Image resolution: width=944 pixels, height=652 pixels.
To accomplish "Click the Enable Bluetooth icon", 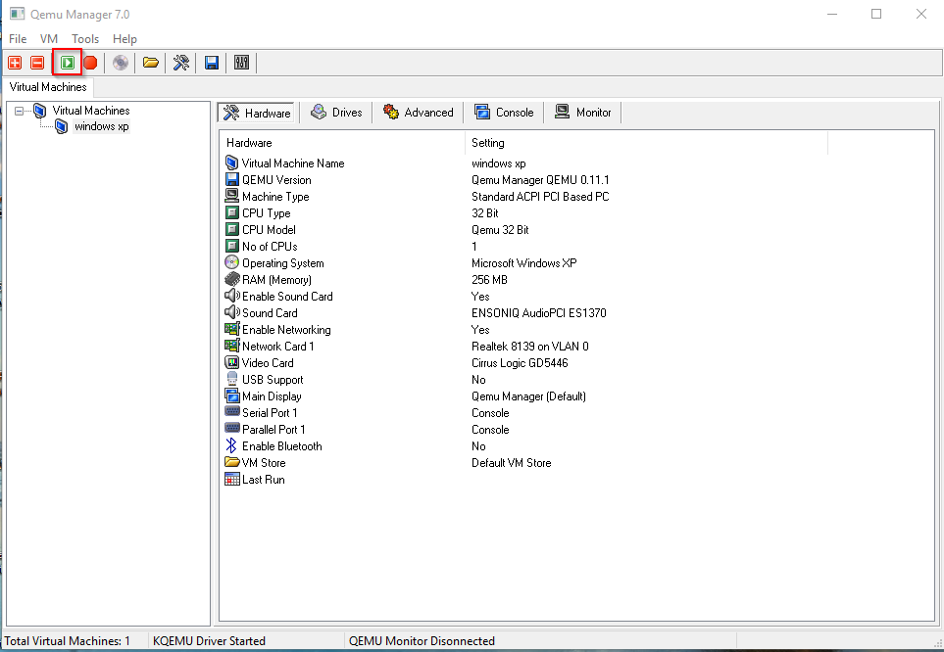I will click(231, 445).
